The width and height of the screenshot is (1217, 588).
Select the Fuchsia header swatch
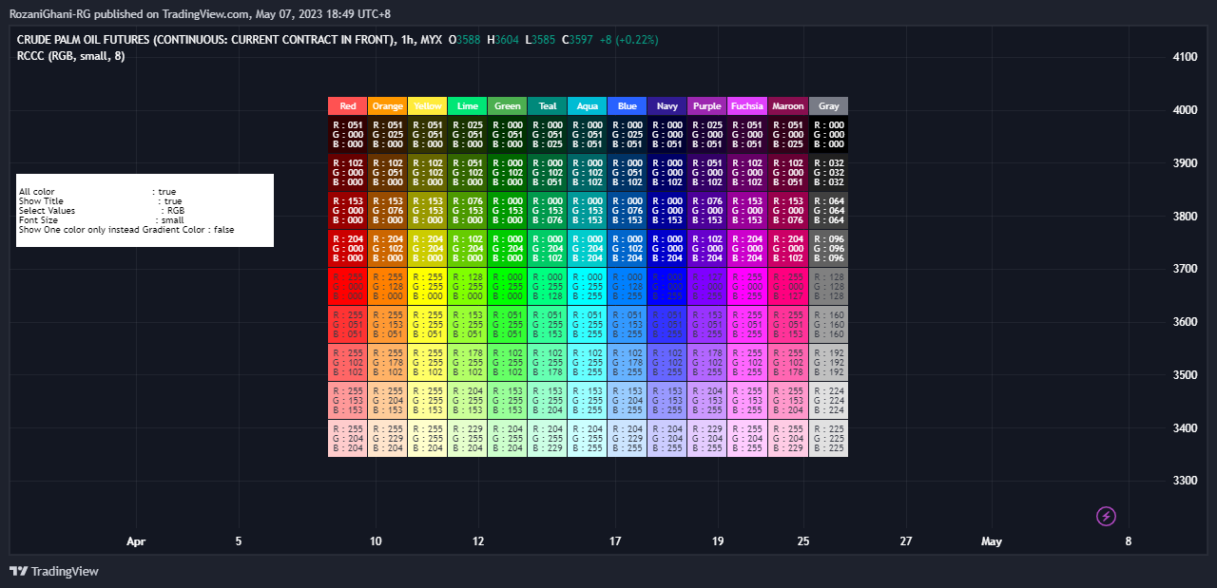point(747,106)
